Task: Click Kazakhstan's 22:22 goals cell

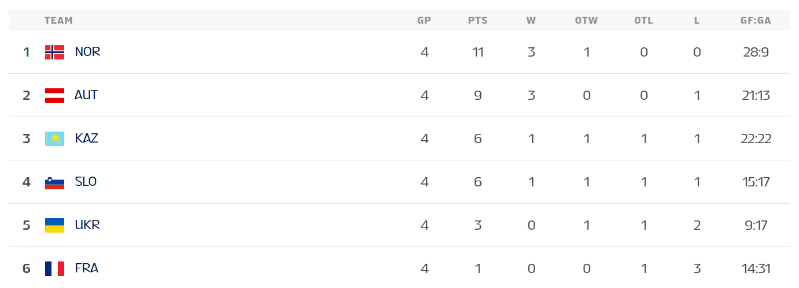Action: click(x=756, y=139)
